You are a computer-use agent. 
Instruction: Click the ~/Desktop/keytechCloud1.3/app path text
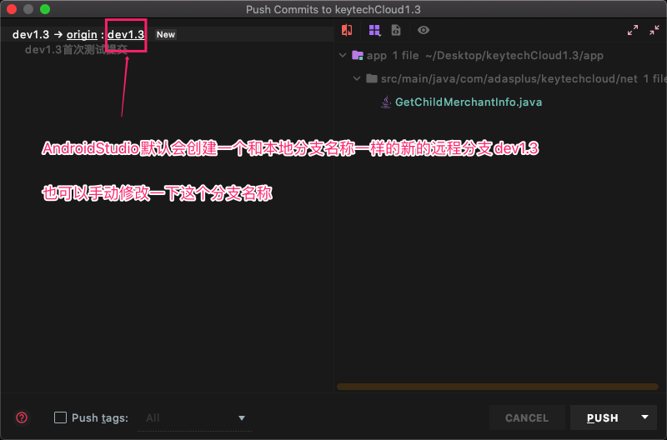click(514, 56)
